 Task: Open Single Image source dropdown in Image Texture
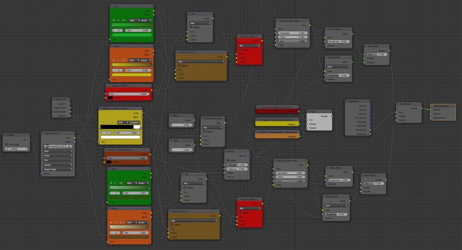click(x=58, y=169)
